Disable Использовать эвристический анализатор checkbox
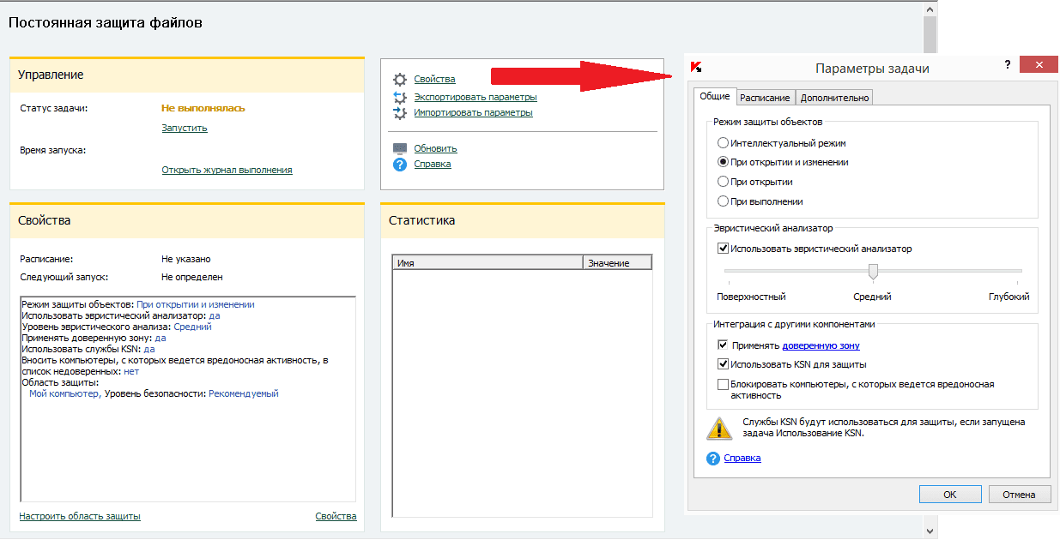This screenshot has height=540, width=1060. [x=723, y=249]
